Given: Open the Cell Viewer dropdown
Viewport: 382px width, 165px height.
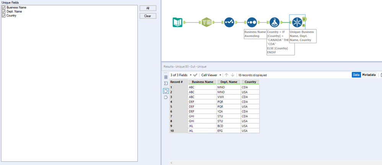Looking at the screenshot, I should coord(211,75).
